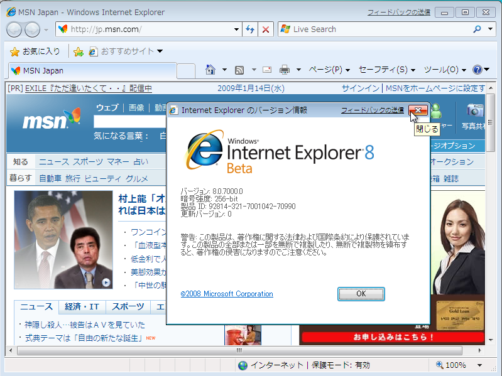Click the ニュース category link
The height and width of the screenshot is (376, 502).
[54, 162]
